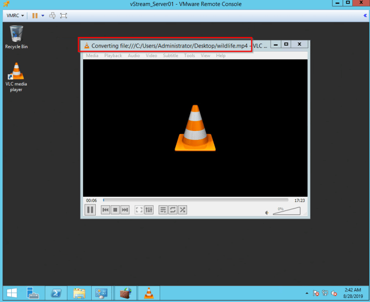Image resolution: width=370 pixels, height=302 pixels.
Task: Click the previous media button
Action: (105, 209)
